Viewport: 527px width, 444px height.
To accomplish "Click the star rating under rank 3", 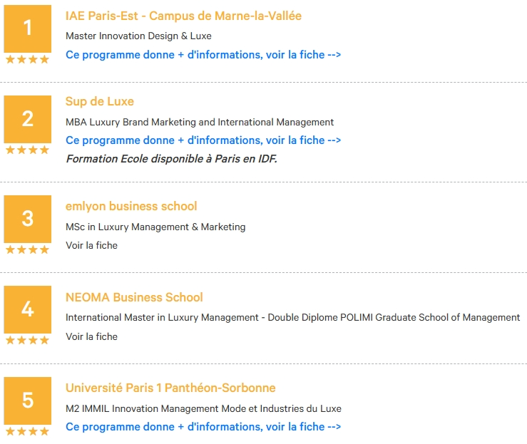I will point(28,249).
